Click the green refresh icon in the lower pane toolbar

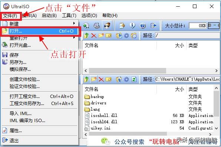click(134, 79)
